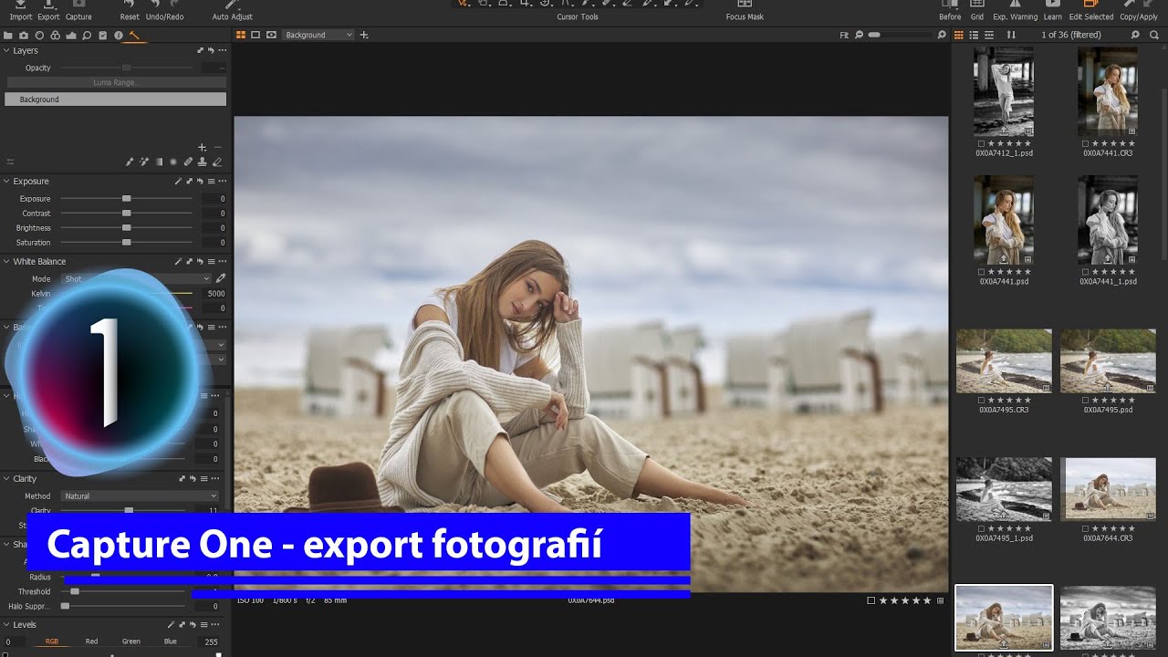Switch to the Color tool tab
This screenshot has height=657, width=1168.
point(56,36)
